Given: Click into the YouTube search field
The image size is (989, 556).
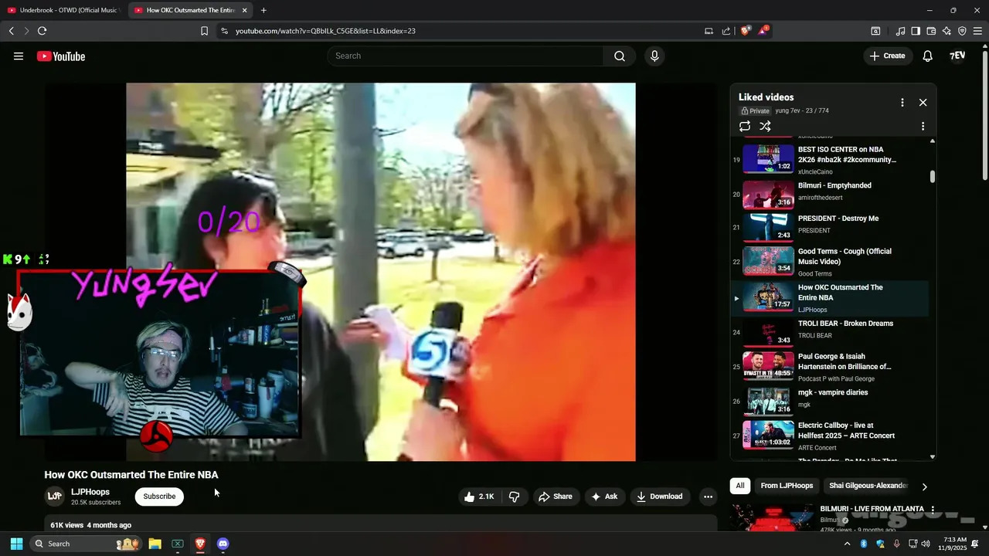Looking at the screenshot, I should click(465, 56).
